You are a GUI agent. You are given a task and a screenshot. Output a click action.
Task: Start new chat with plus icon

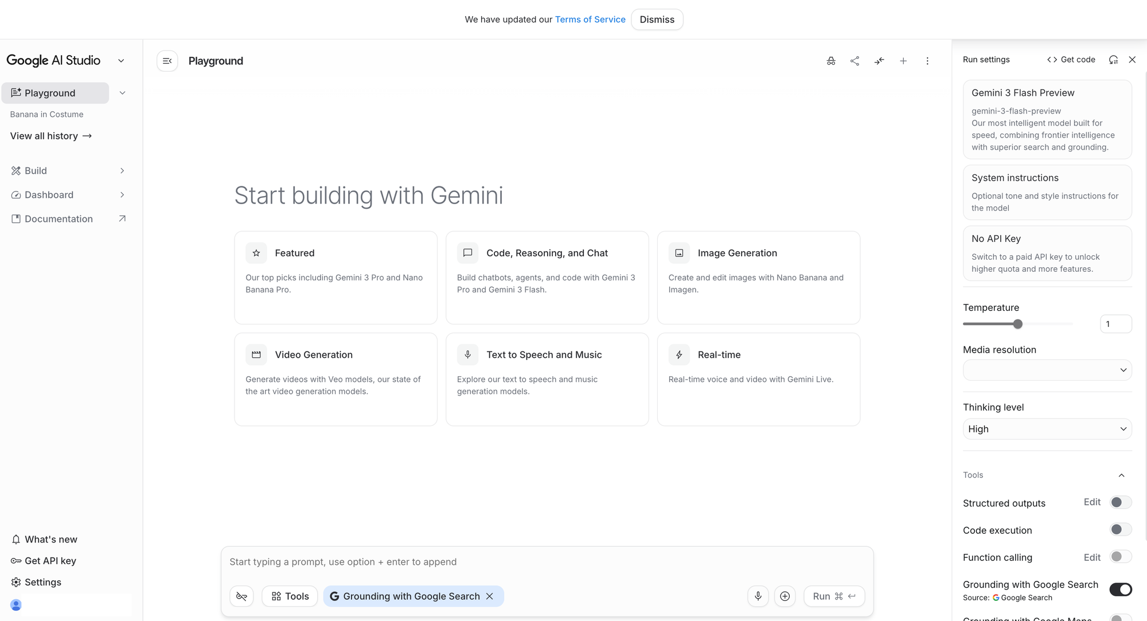(x=903, y=61)
